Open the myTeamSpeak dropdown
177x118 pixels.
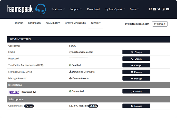pos(114,9)
